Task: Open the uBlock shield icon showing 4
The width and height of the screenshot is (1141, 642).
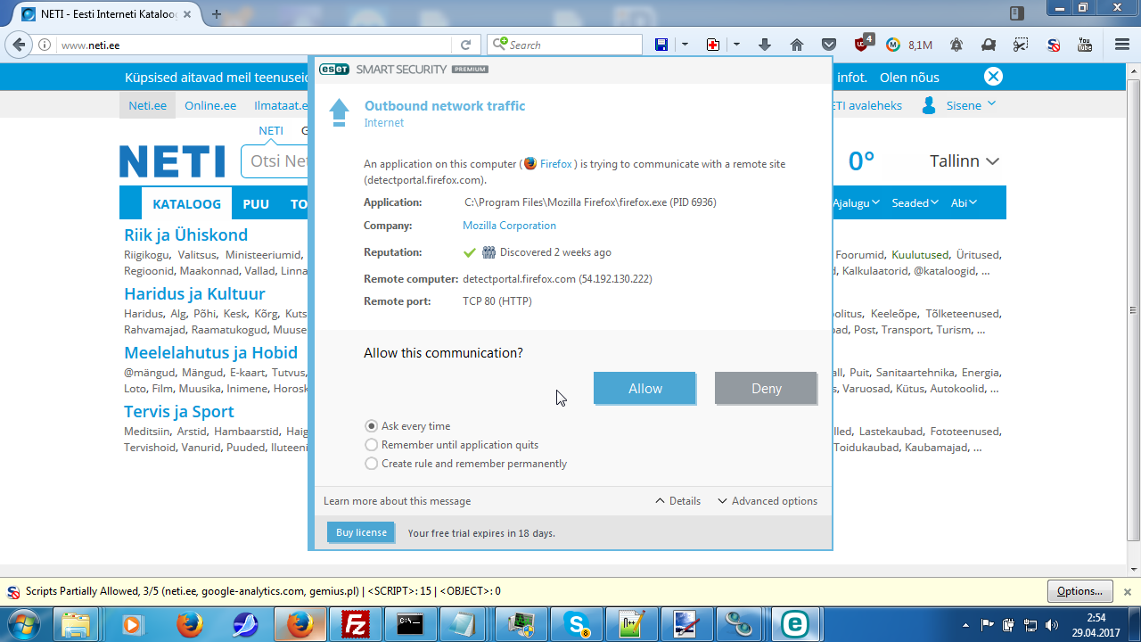Action: pyautogui.click(x=863, y=44)
